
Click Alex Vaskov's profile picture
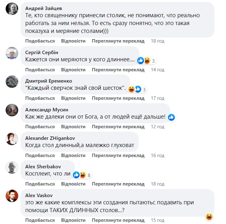tap(12, 196)
